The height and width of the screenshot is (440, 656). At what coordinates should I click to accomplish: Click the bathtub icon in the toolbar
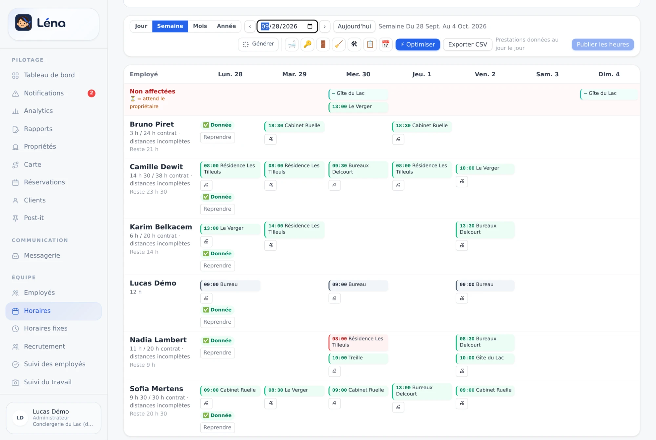click(292, 44)
